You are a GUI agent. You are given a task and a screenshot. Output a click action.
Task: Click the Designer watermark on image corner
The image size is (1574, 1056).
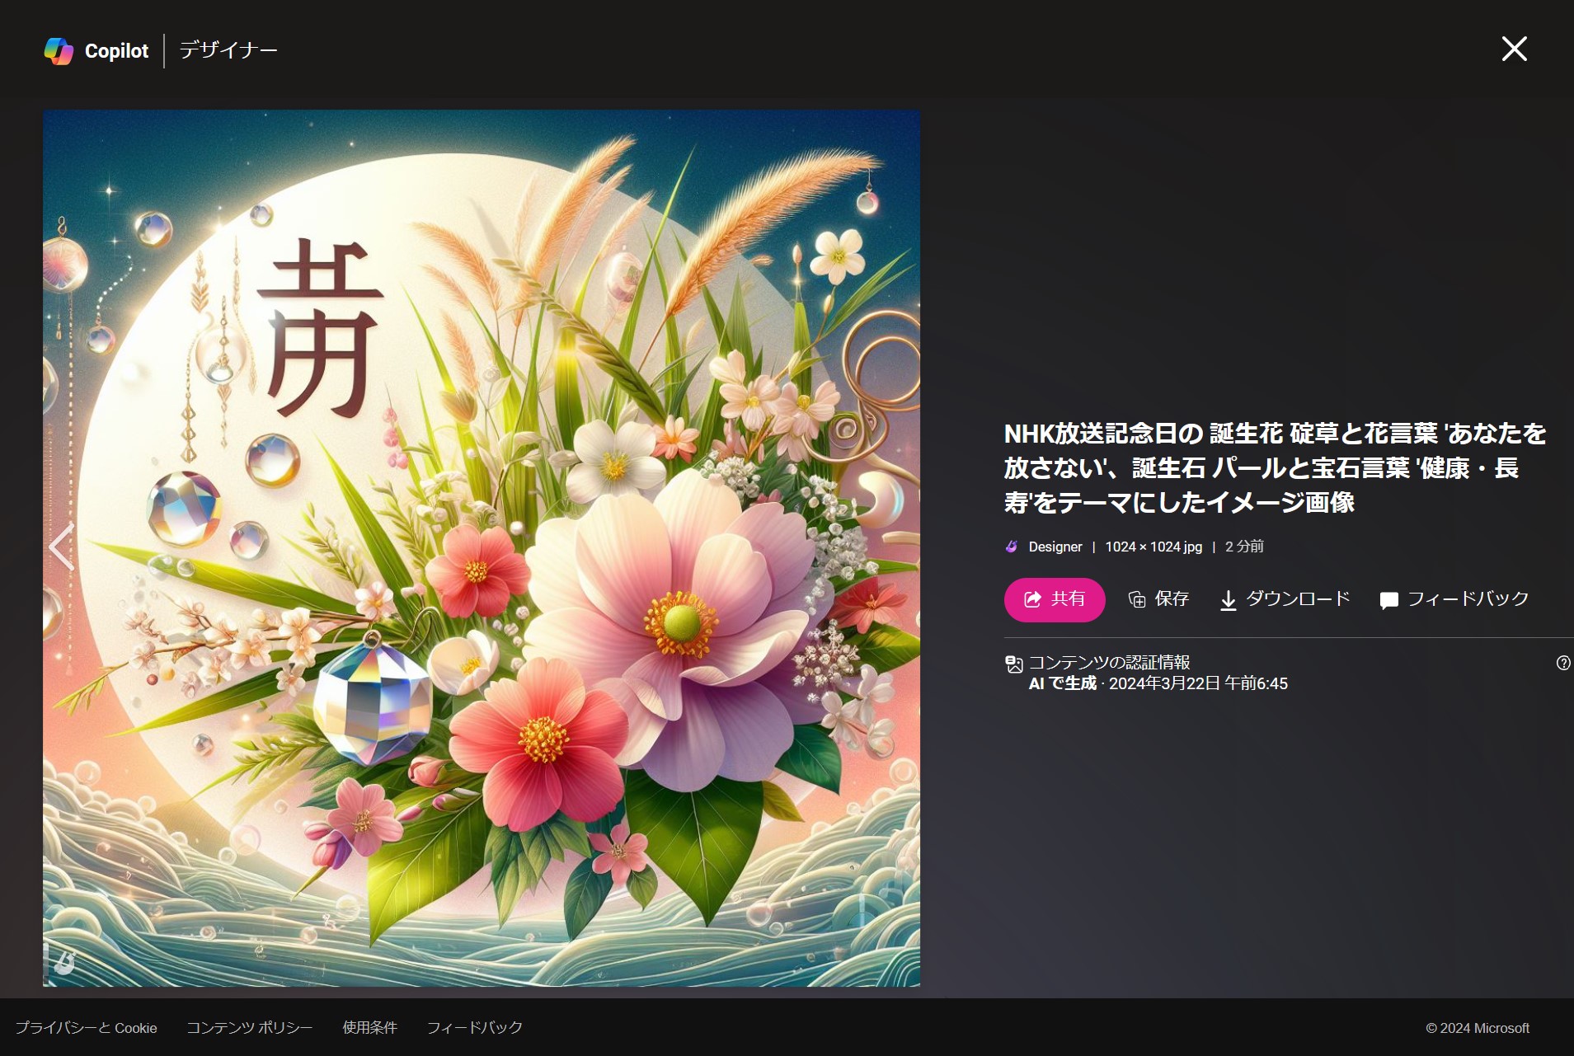[64, 961]
